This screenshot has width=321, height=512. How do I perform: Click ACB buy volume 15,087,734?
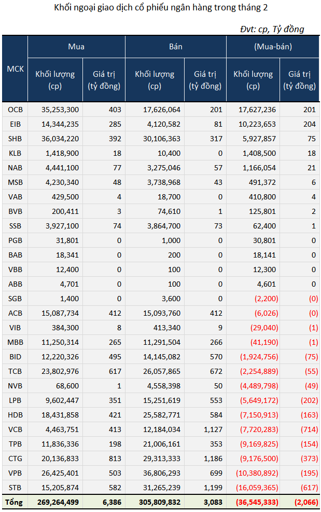(60, 313)
